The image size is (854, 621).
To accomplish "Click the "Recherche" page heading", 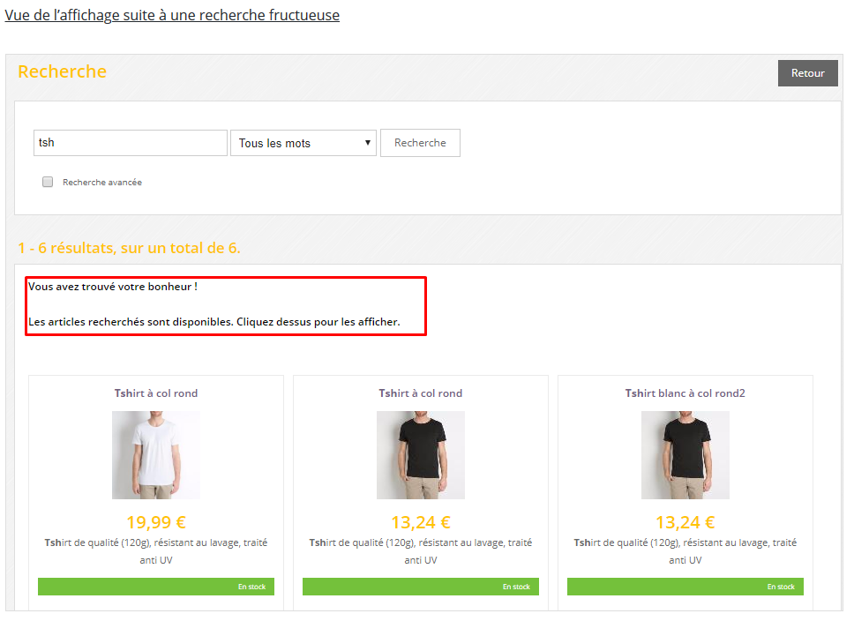I will click(62, 71).
